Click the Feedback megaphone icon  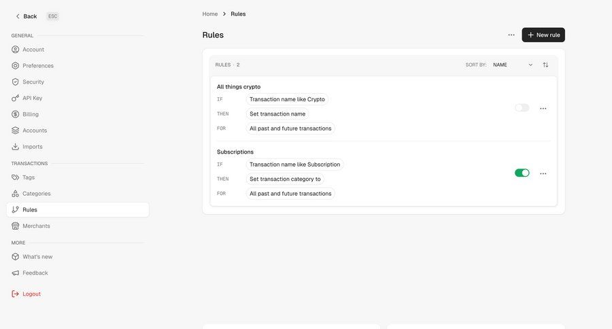[15, 273]
